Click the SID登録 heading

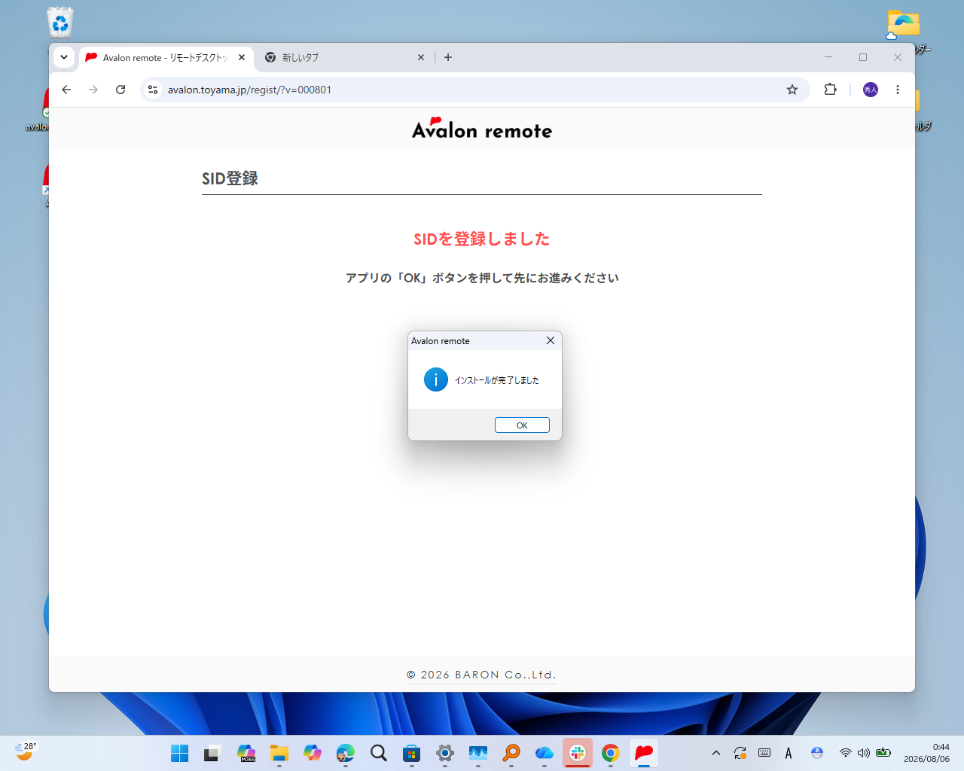pos(230,178)
